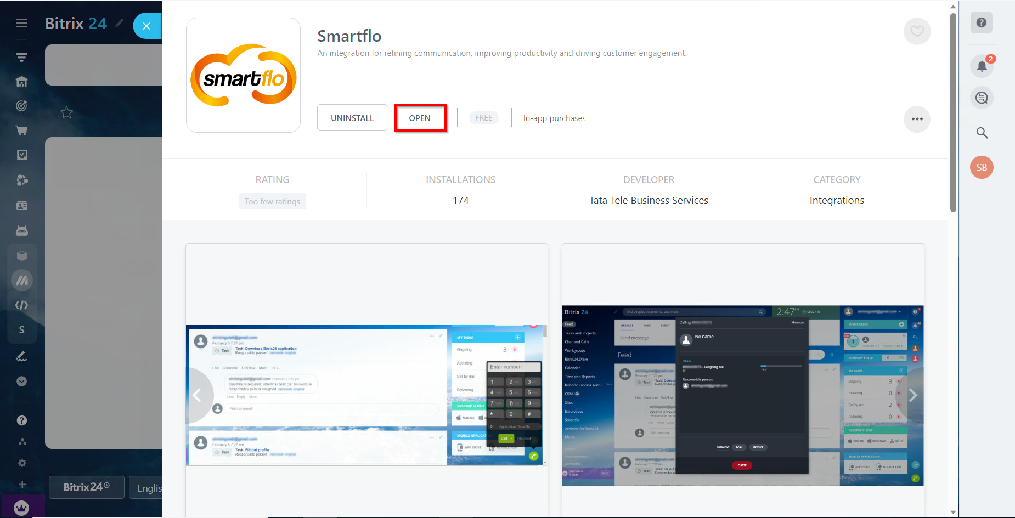Open the SB user profile avatar
The width and height of the screenshot is (1015, 518).
982,167
